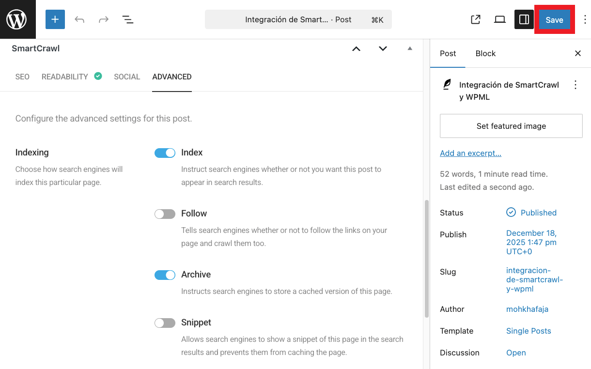Move SmartCrawl panel up
591x369 pixels.
pyautogui.click(x=357, y=48)
